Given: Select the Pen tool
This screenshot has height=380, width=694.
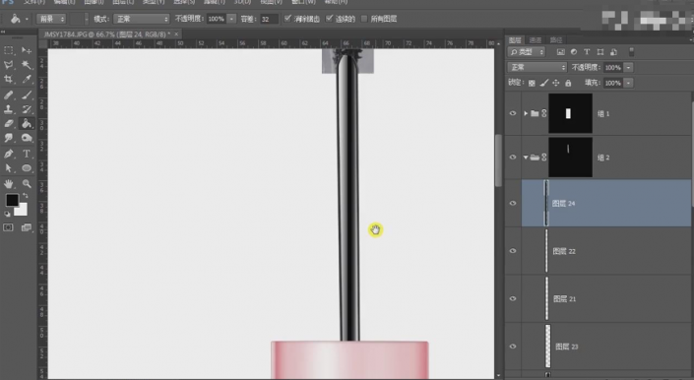Looking at the screenshot, I should [x=9, y=154].
